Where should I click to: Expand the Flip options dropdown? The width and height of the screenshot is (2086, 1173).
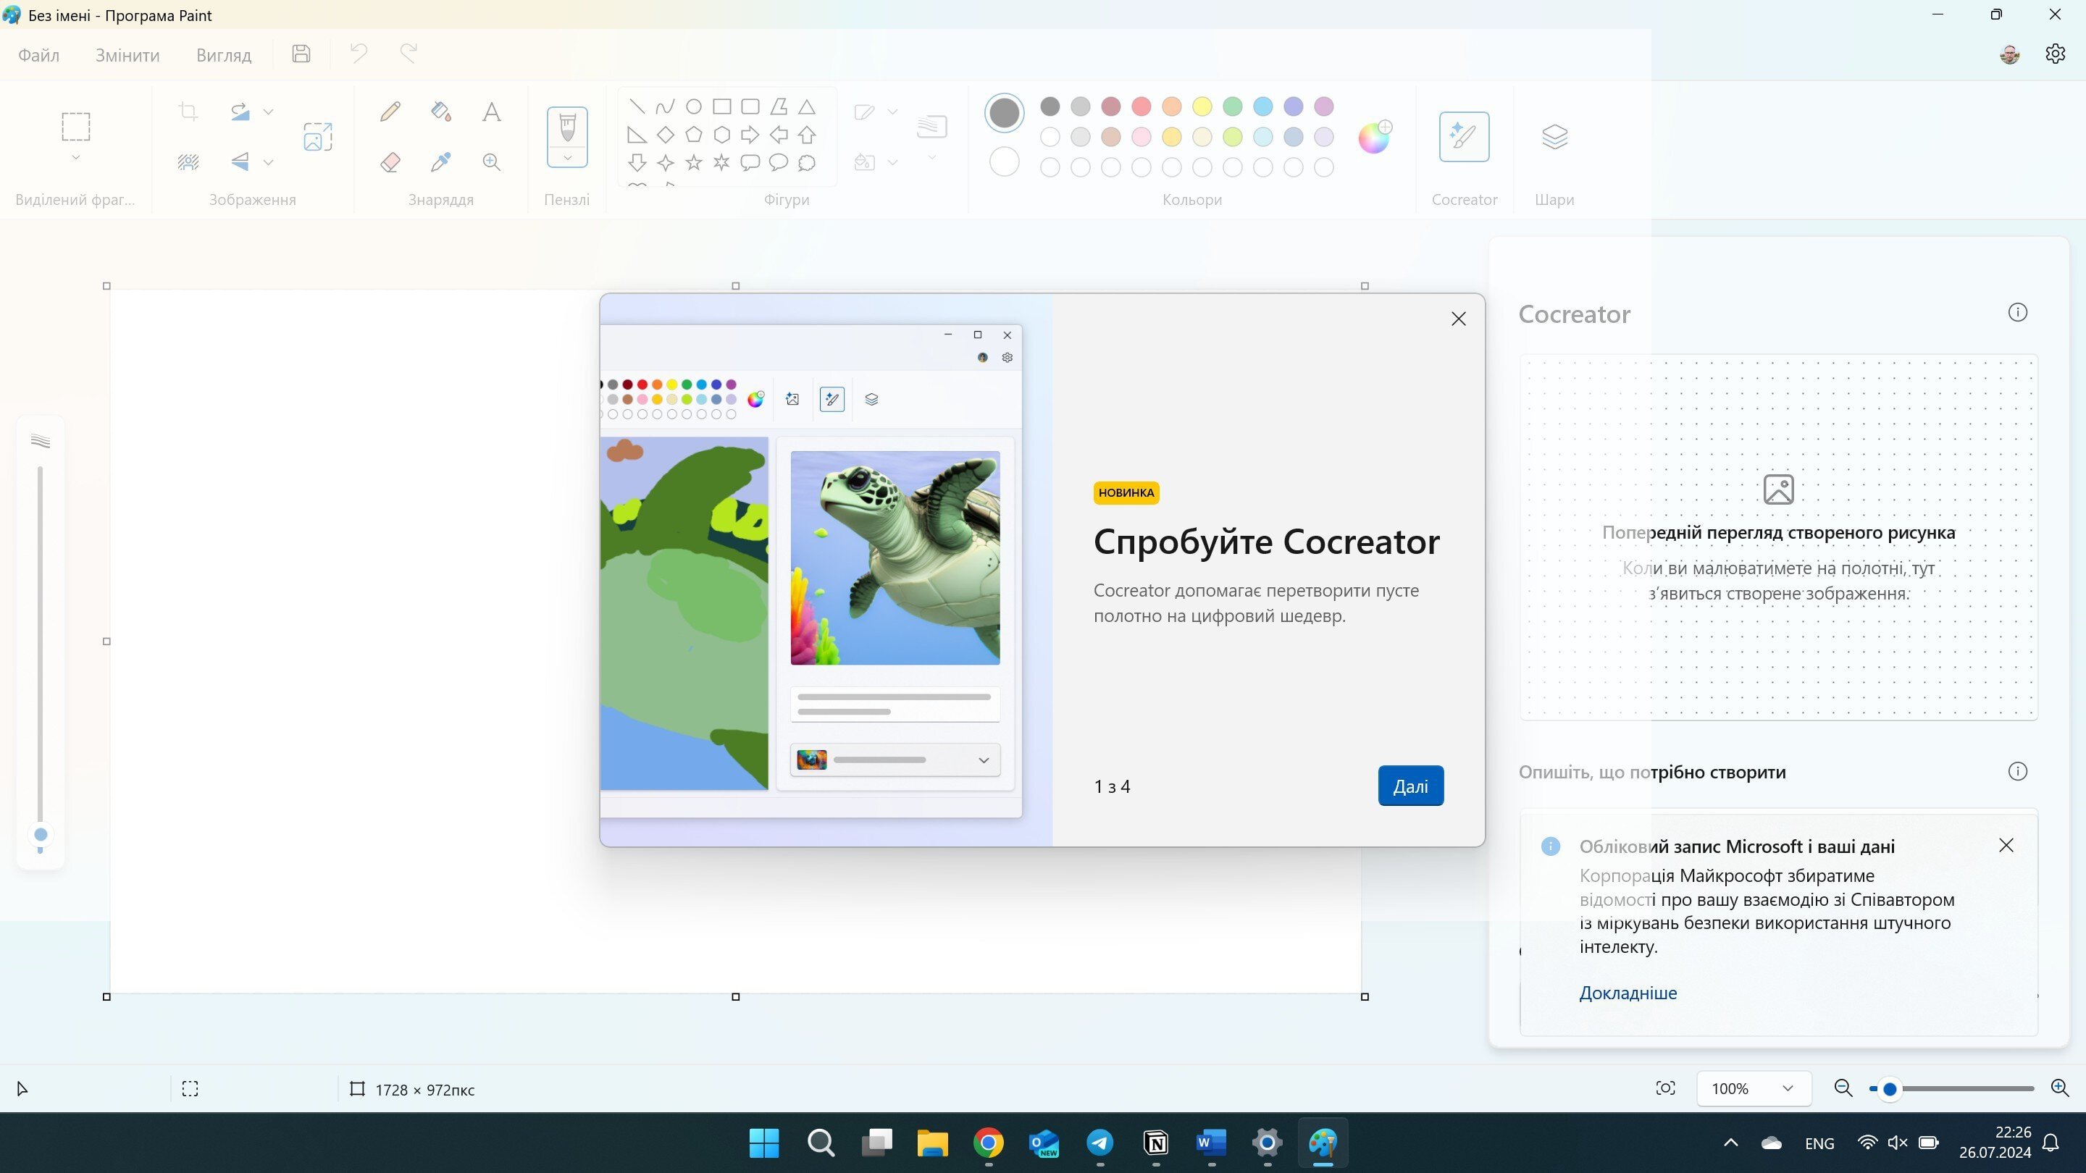coord(268,163)
